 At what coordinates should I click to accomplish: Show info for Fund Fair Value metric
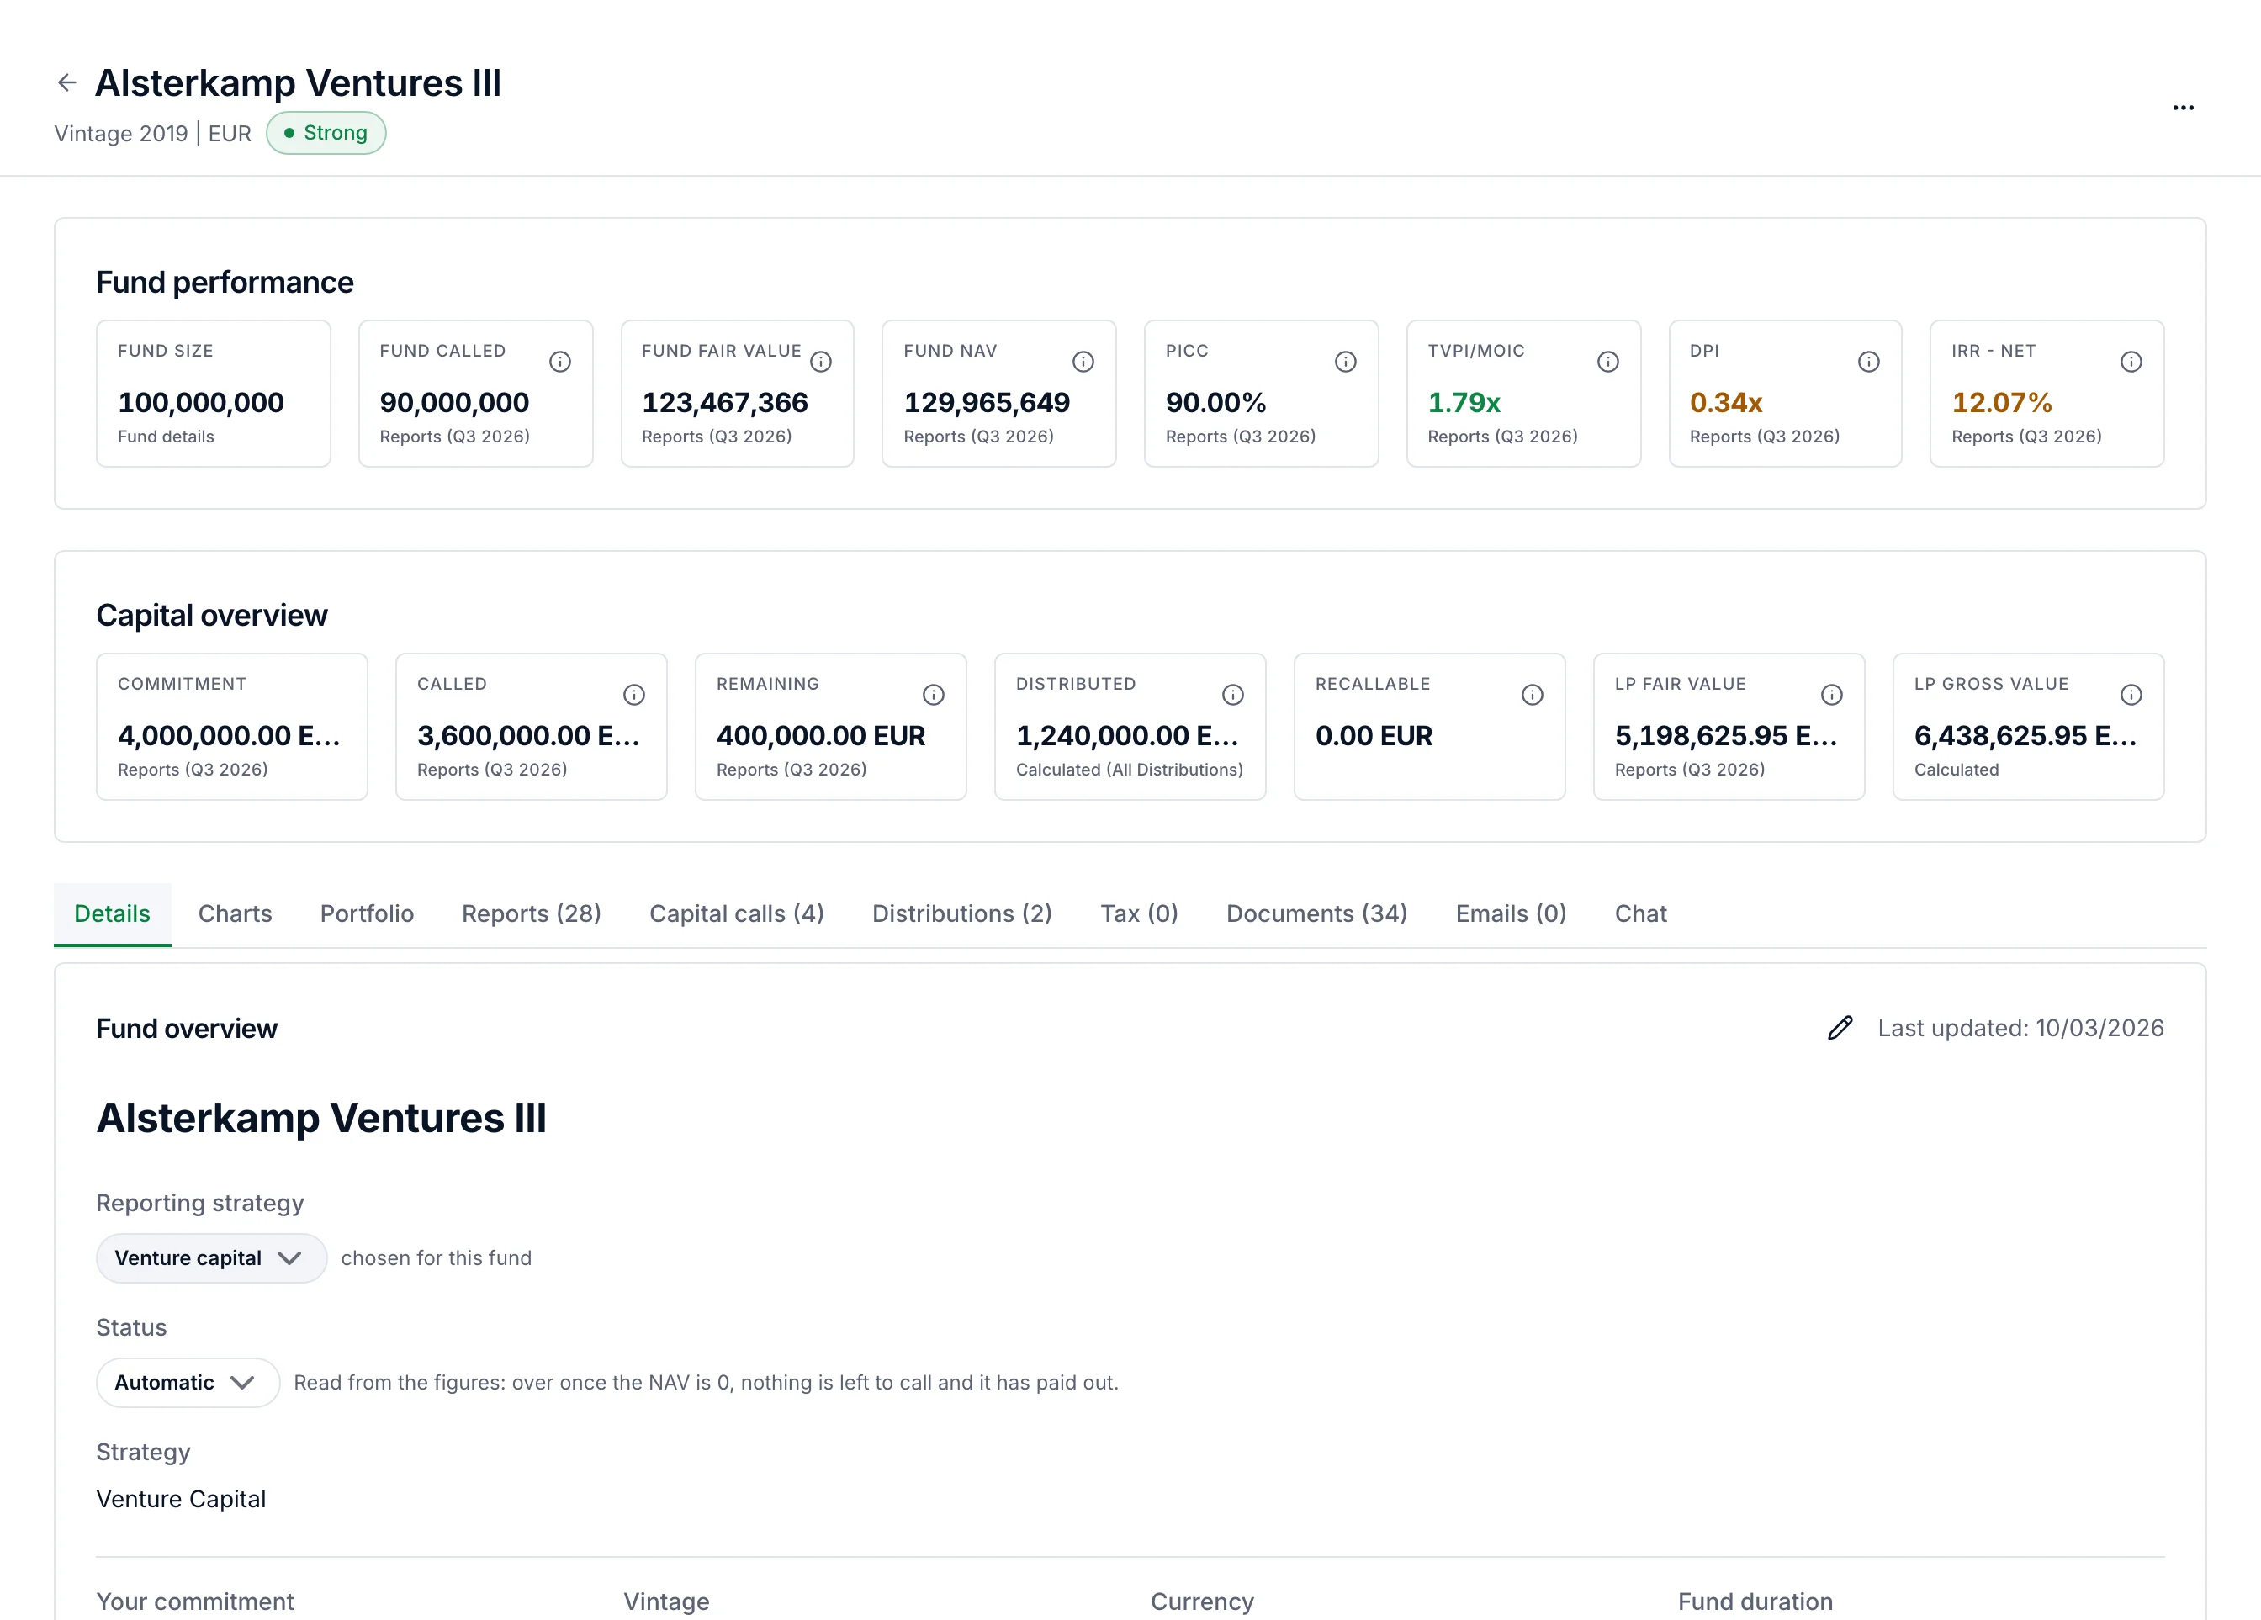coord(822,362)
